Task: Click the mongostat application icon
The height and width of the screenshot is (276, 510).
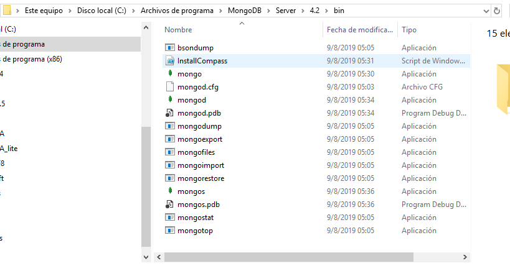Action: pos(170,217)
